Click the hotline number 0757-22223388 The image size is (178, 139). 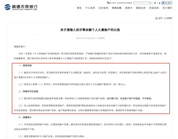pos(120,3)
